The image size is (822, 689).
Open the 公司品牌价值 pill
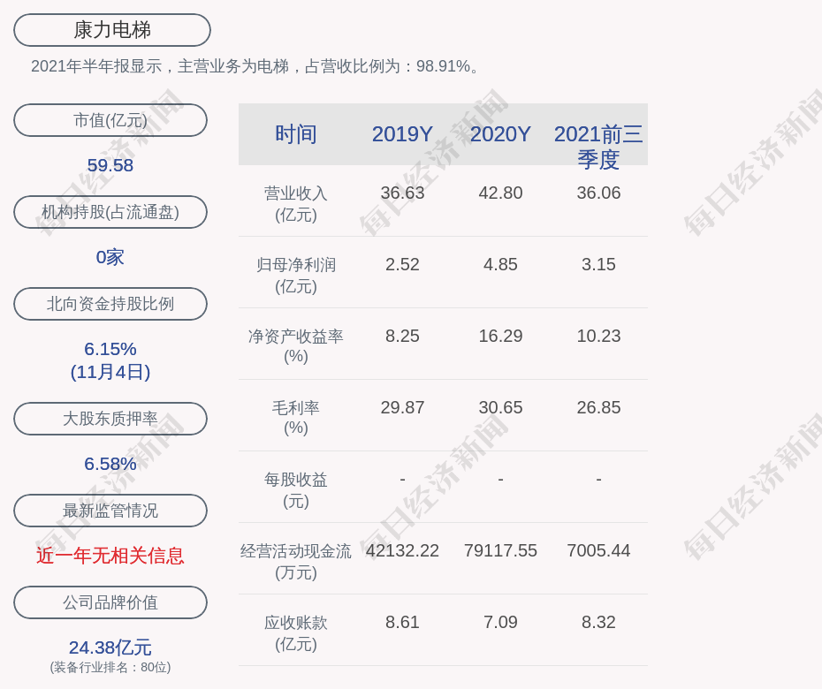point(110,602)
